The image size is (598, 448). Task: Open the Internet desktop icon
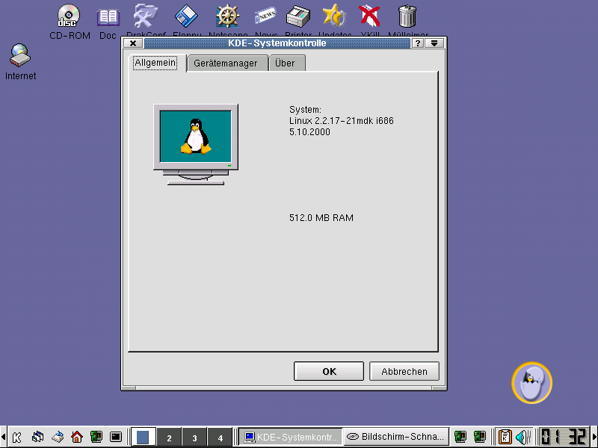point(20,57)
